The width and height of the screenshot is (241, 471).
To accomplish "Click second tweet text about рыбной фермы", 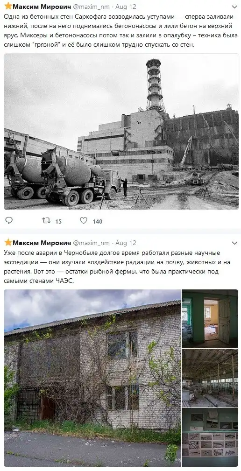I will (x=117, y=267).
